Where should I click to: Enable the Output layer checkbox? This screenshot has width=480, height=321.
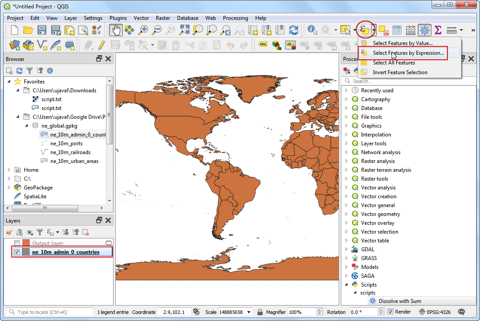tap(17, 243)
